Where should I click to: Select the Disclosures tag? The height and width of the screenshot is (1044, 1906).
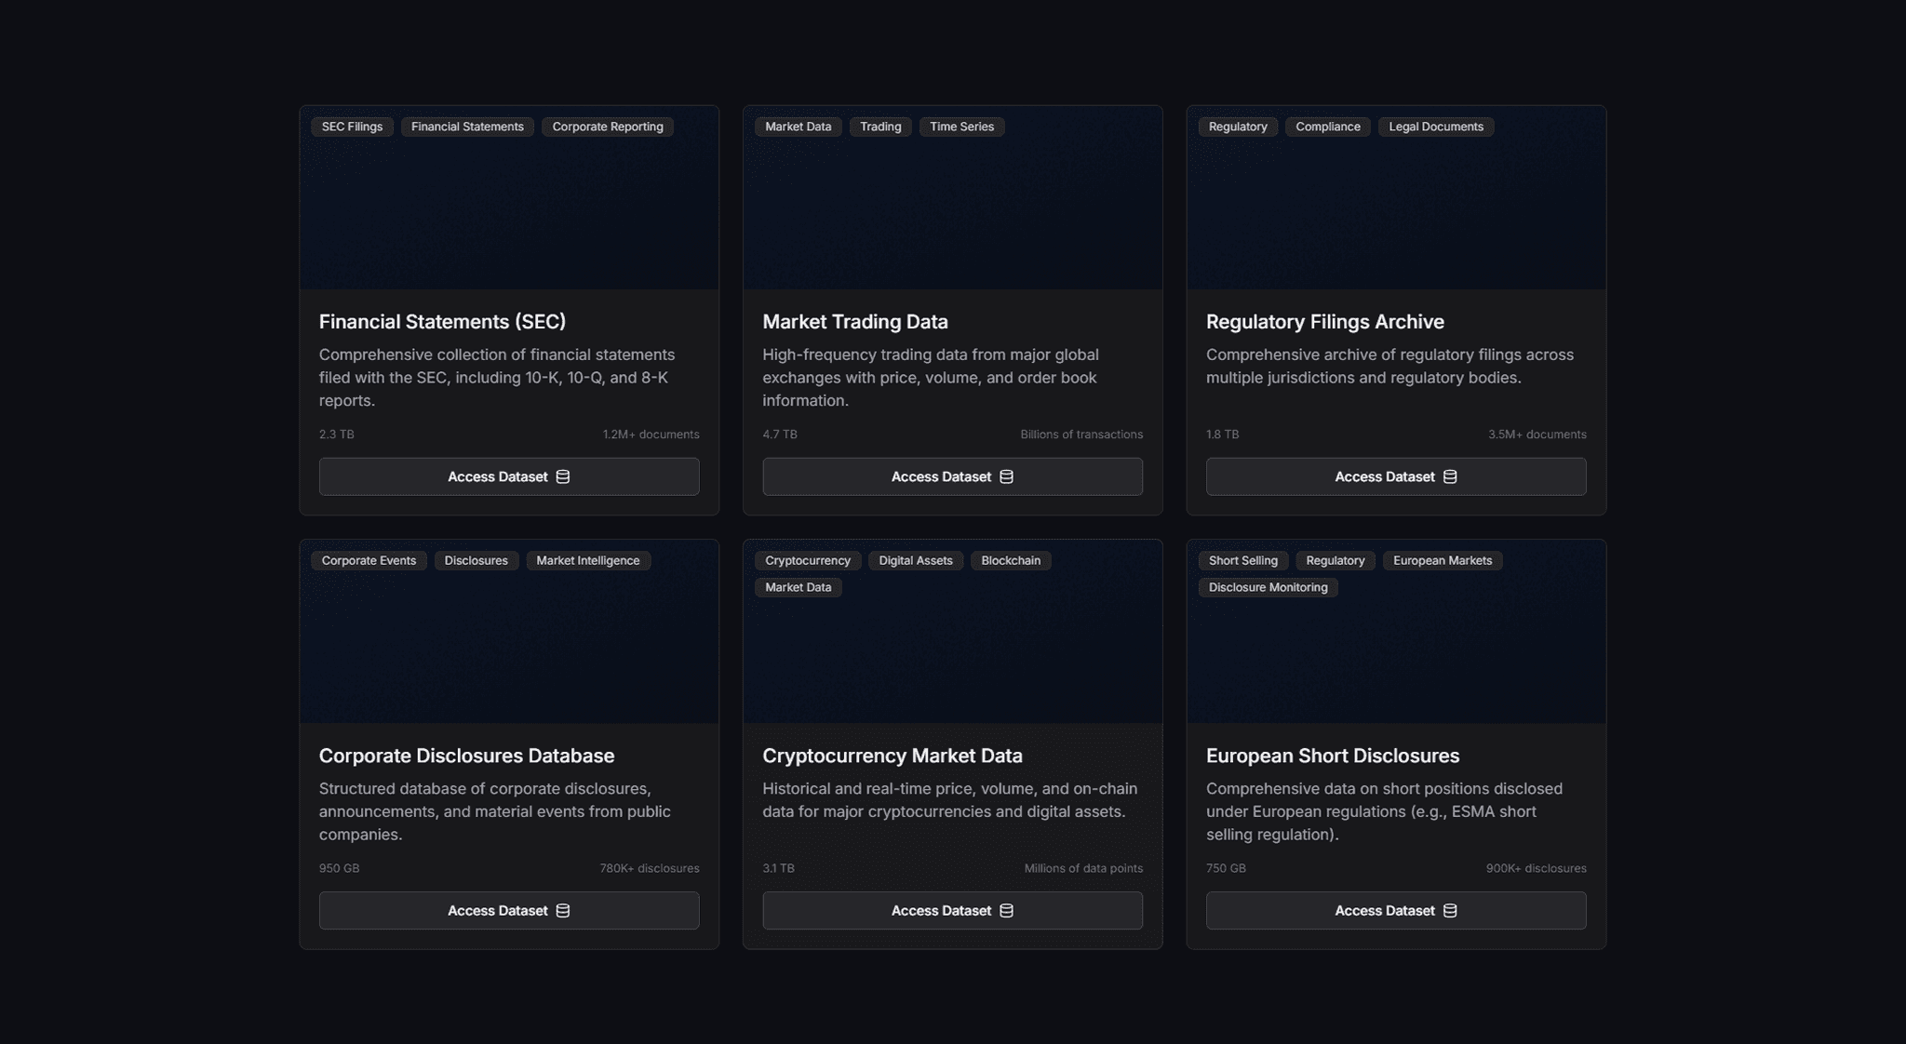476,560
